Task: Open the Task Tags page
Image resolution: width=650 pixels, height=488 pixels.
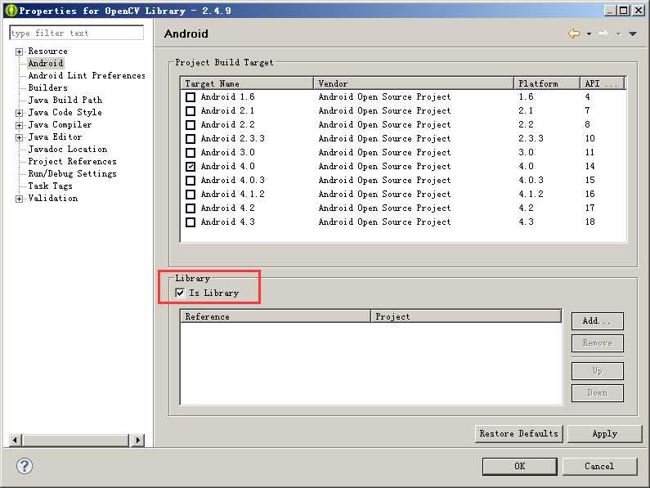Action: [50, 186]
